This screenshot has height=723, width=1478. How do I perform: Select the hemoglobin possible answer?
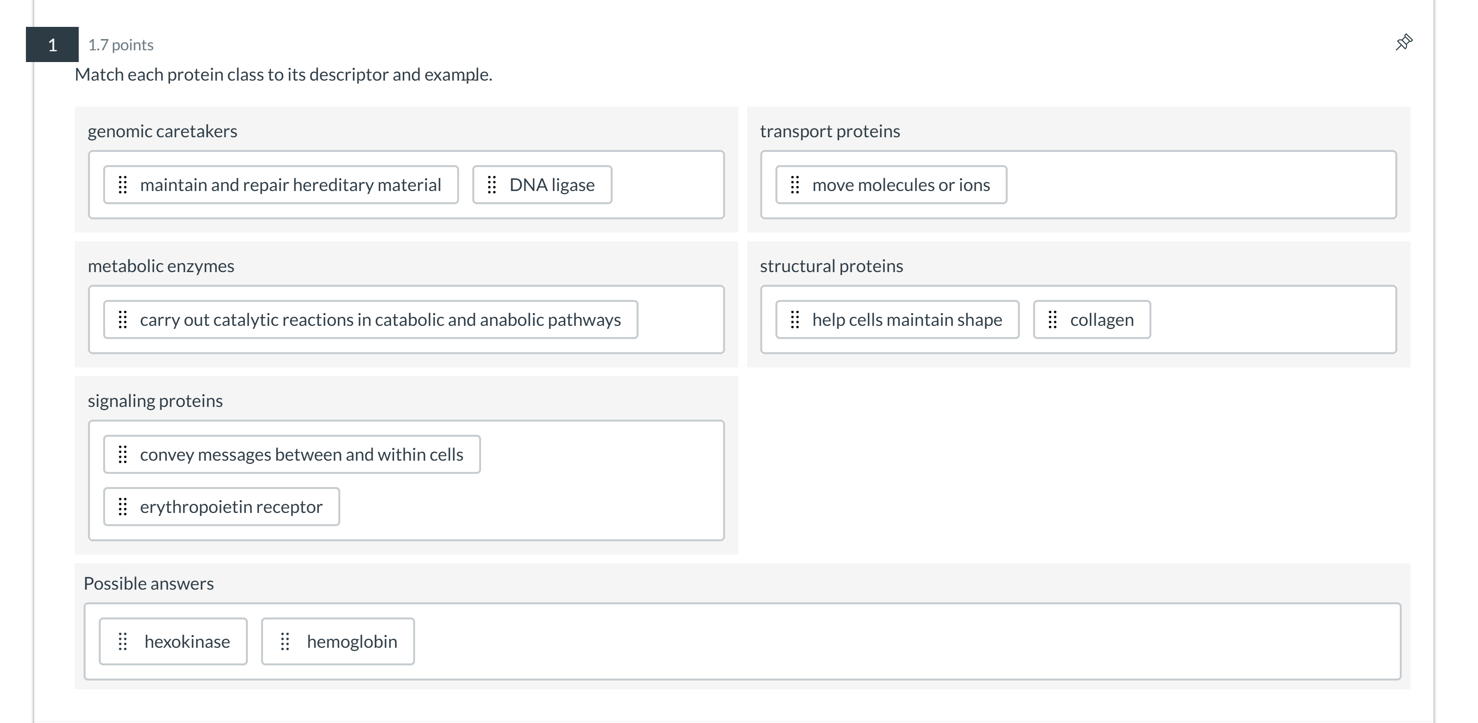tap(353, 641)
